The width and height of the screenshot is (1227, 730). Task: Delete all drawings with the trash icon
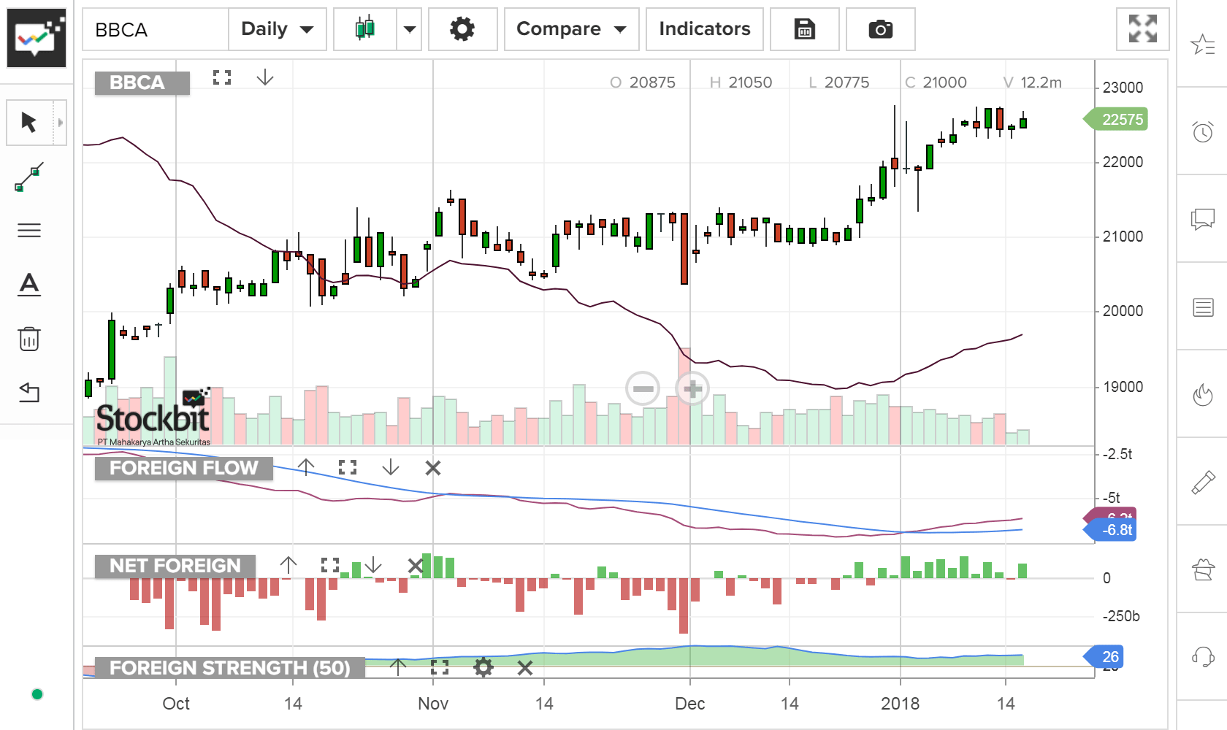pos(29,339)
